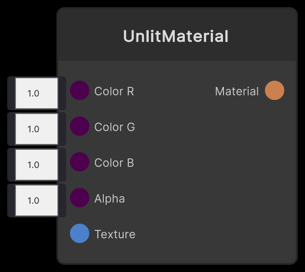Select the Alpha value input field

37,200
